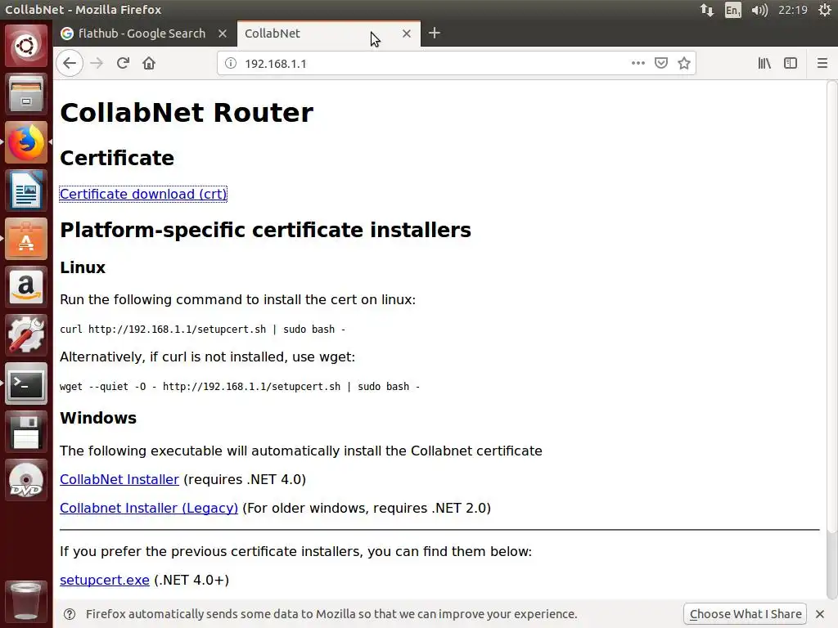Open a new tab with plus button
This screenshot has width=838, height=628.
(435, 33)
